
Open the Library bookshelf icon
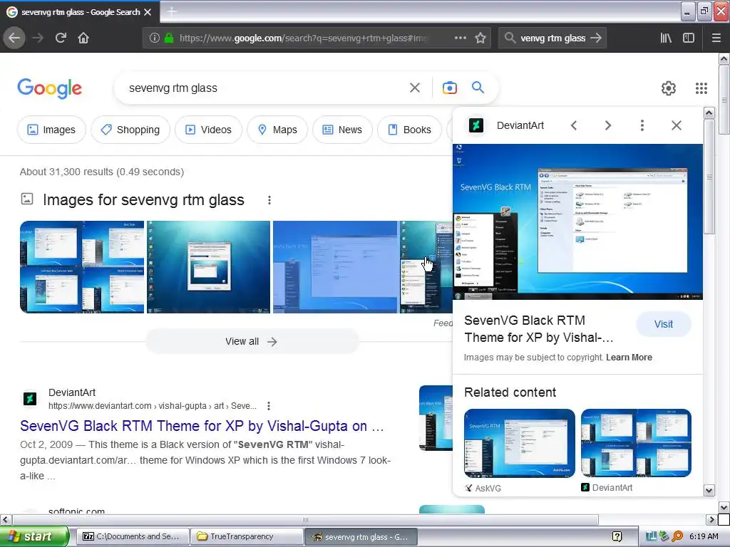coord(666,38)
